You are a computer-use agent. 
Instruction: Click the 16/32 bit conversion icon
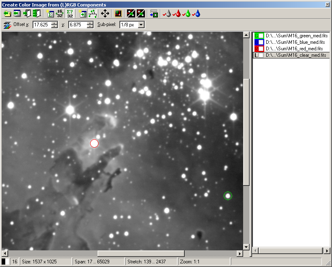pyautogui.click(x=60, y=13)
